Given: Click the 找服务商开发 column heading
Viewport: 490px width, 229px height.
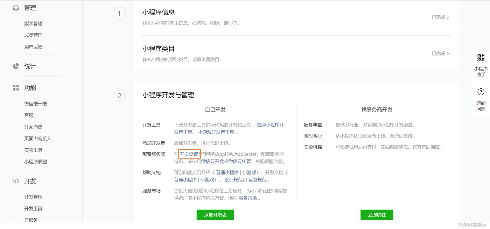Looking at the screenshot, I should coord(377,109).
